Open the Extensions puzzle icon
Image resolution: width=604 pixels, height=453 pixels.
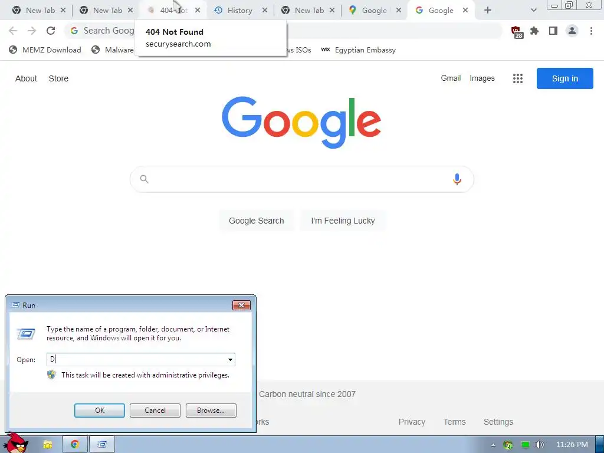point(534,31)
